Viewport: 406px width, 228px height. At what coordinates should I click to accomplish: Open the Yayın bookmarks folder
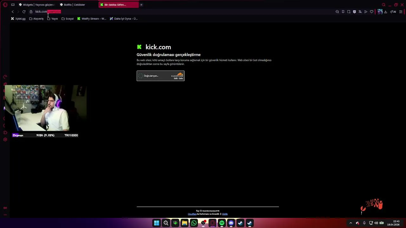[52, 19]
